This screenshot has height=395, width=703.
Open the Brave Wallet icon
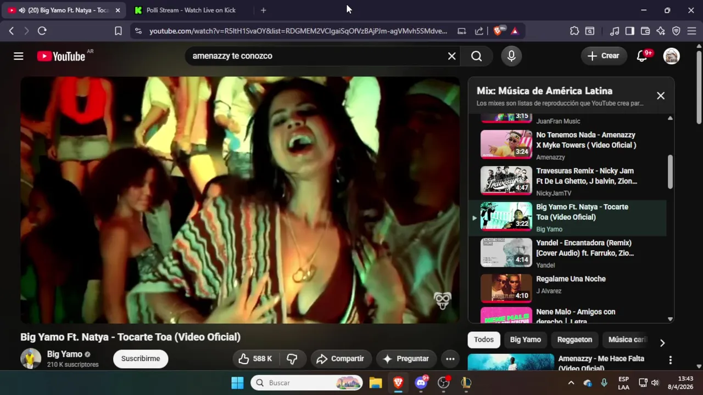(645, 31)
